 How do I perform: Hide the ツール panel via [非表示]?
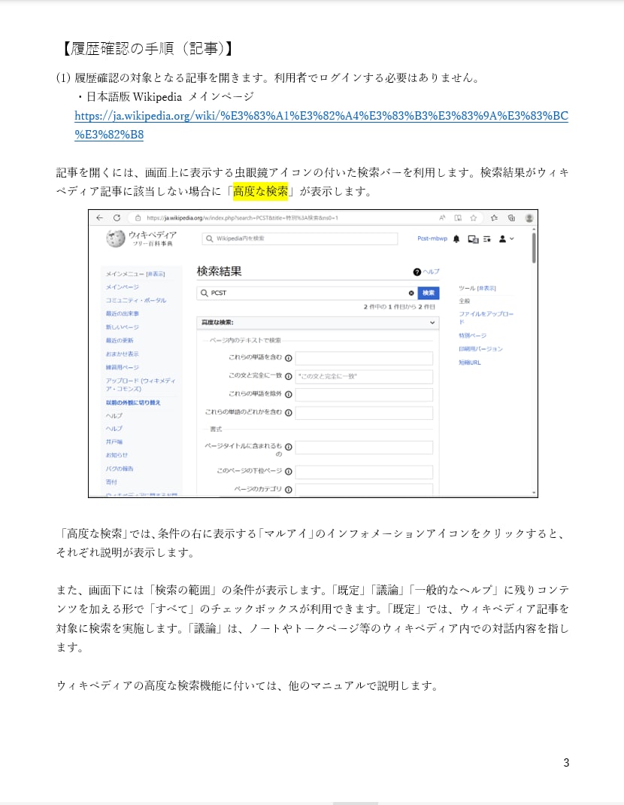[x=486, y=288]
